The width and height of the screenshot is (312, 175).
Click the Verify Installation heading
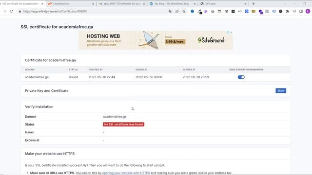click(39, 107)
